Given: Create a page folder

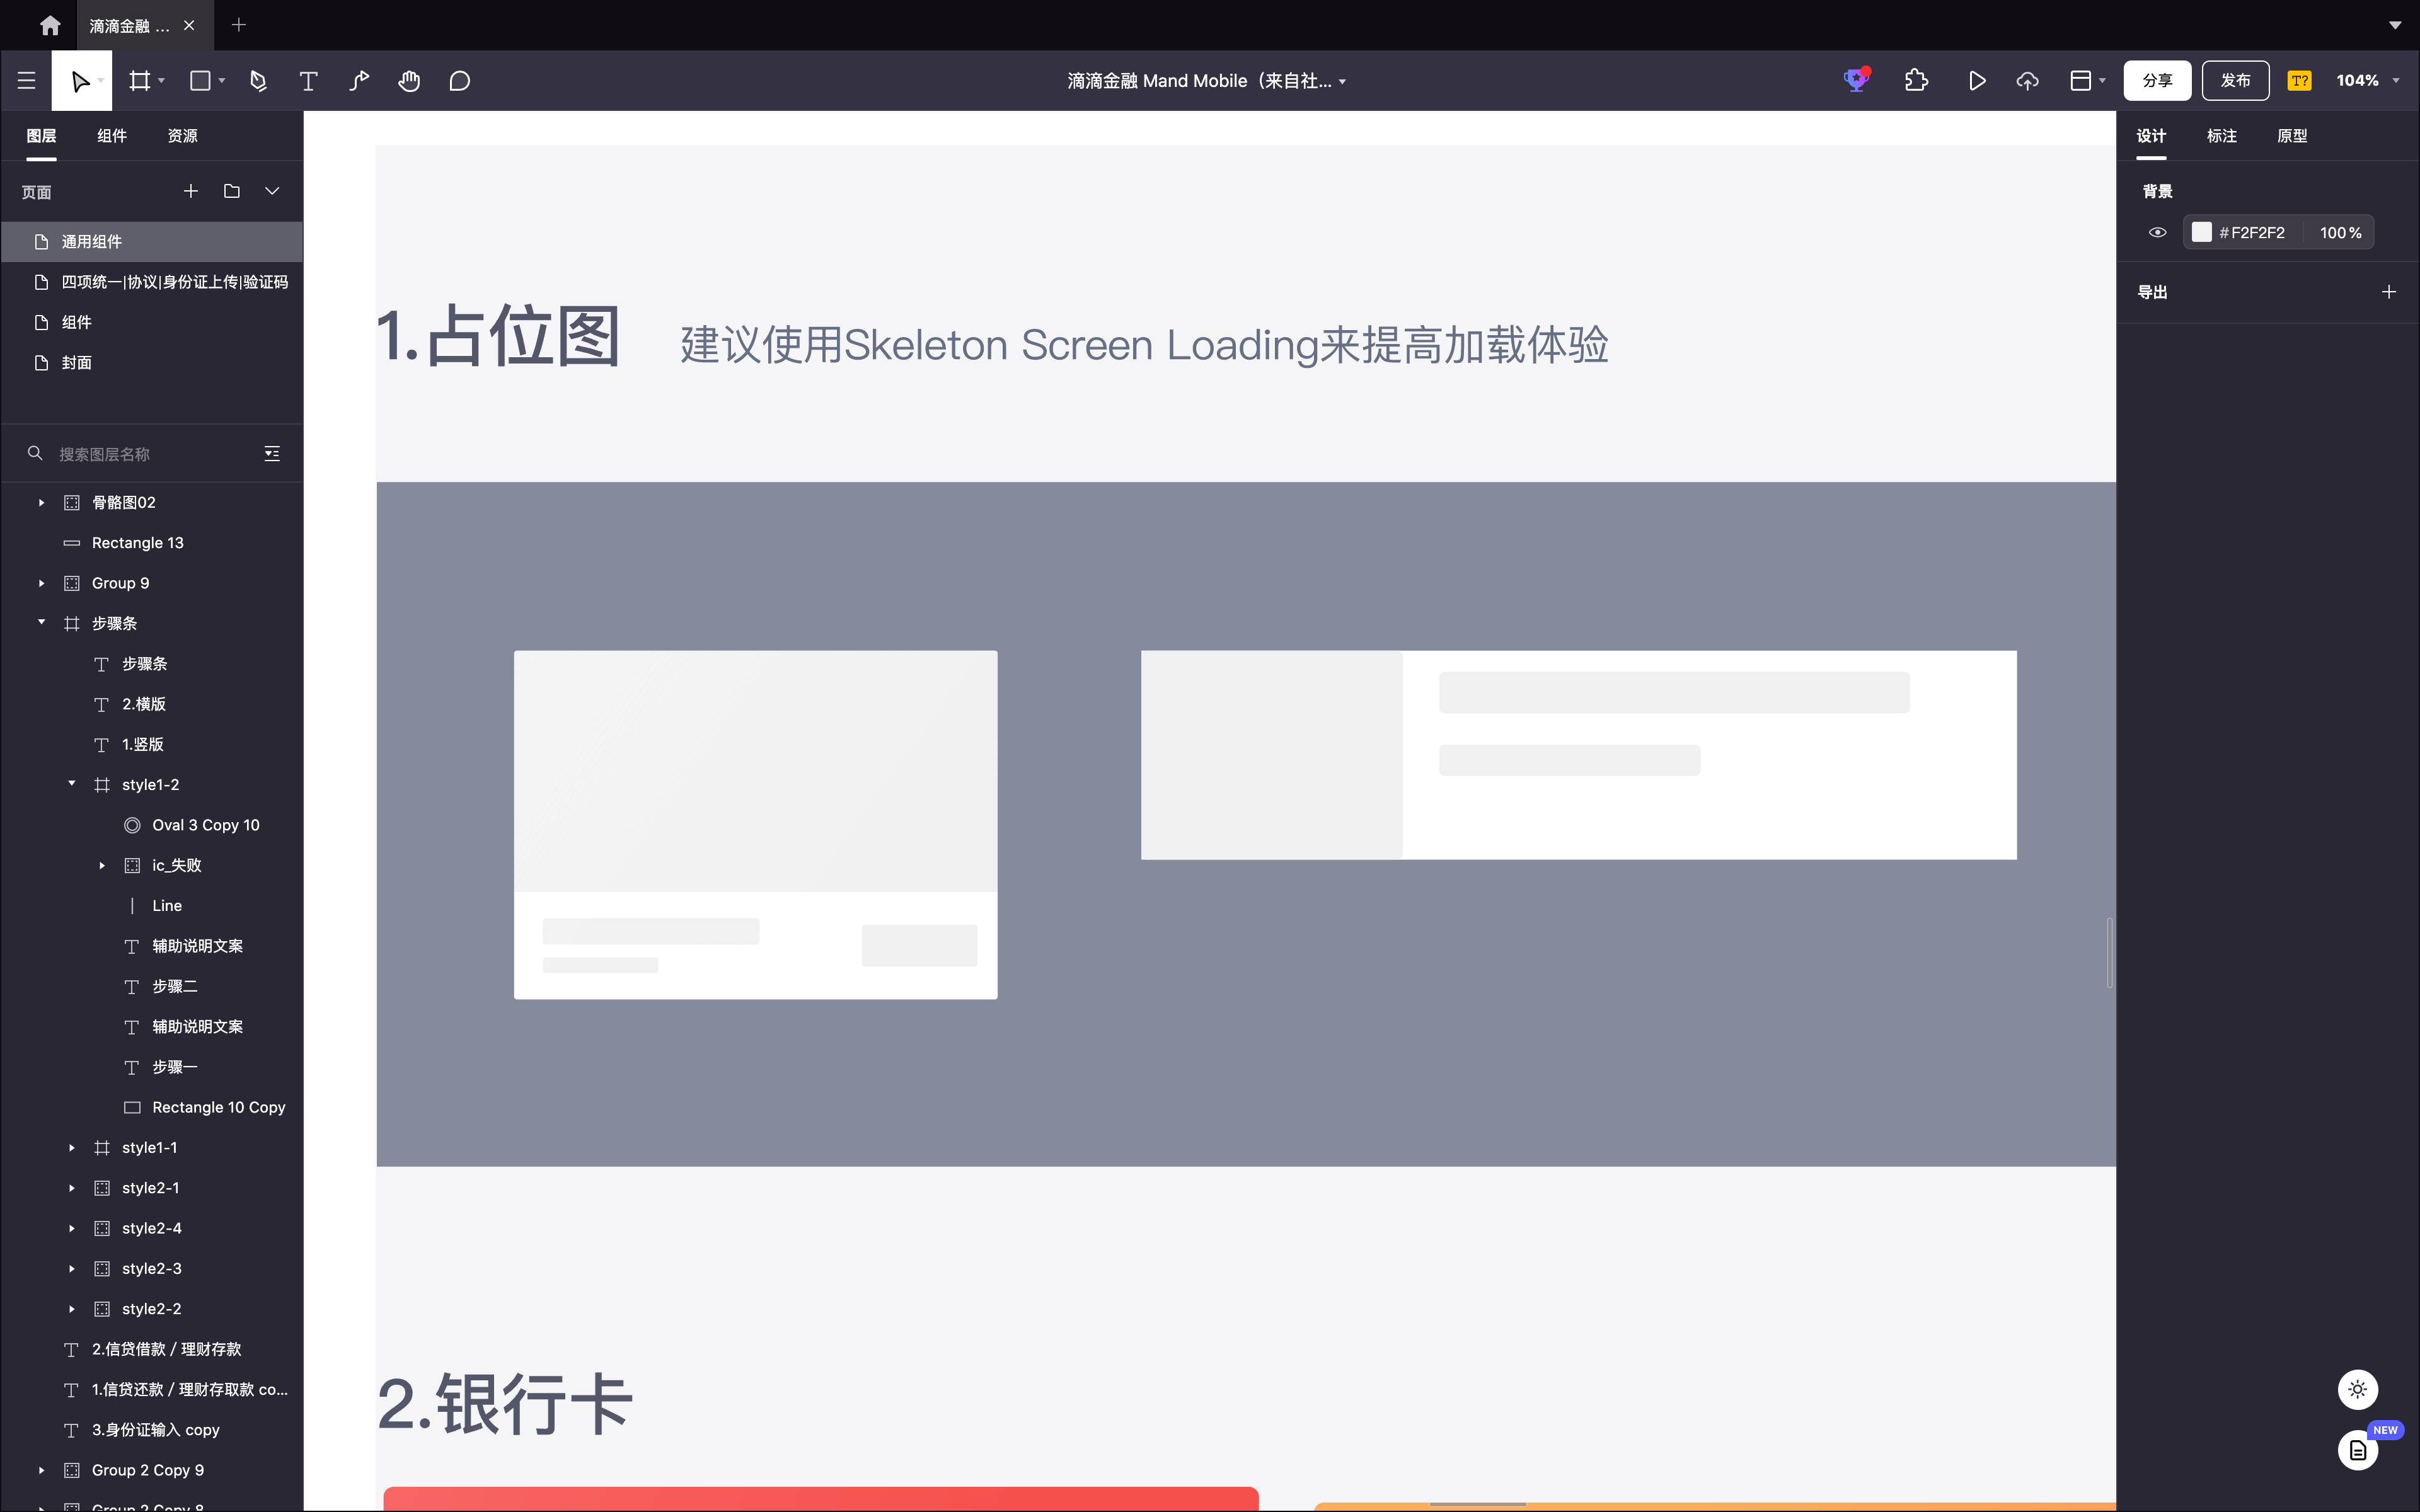Looking at the screenshot, I should [232, 191].
